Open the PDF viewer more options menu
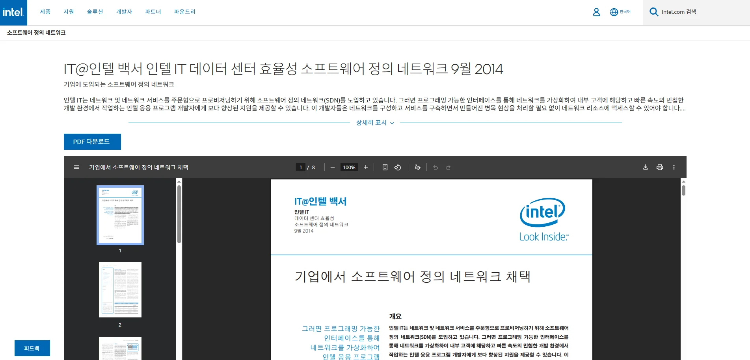Screen dimensions: 750x360 point(674,167)
